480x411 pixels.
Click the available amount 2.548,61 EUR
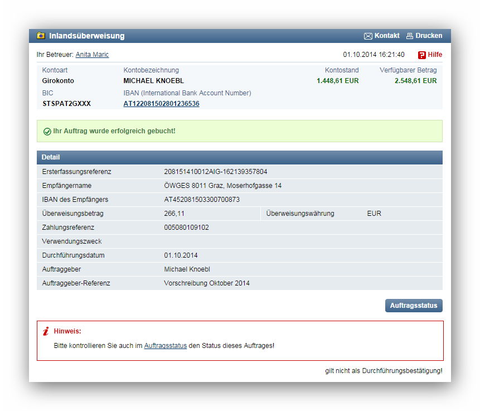point(415,80)
